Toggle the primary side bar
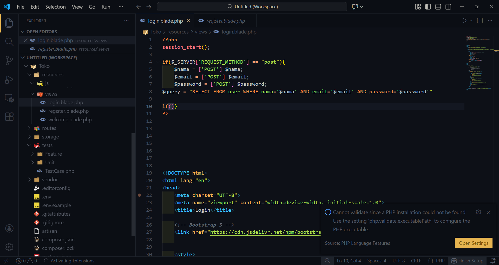The height and width of the screenshot is (265, 499). (x=428, y=7)
